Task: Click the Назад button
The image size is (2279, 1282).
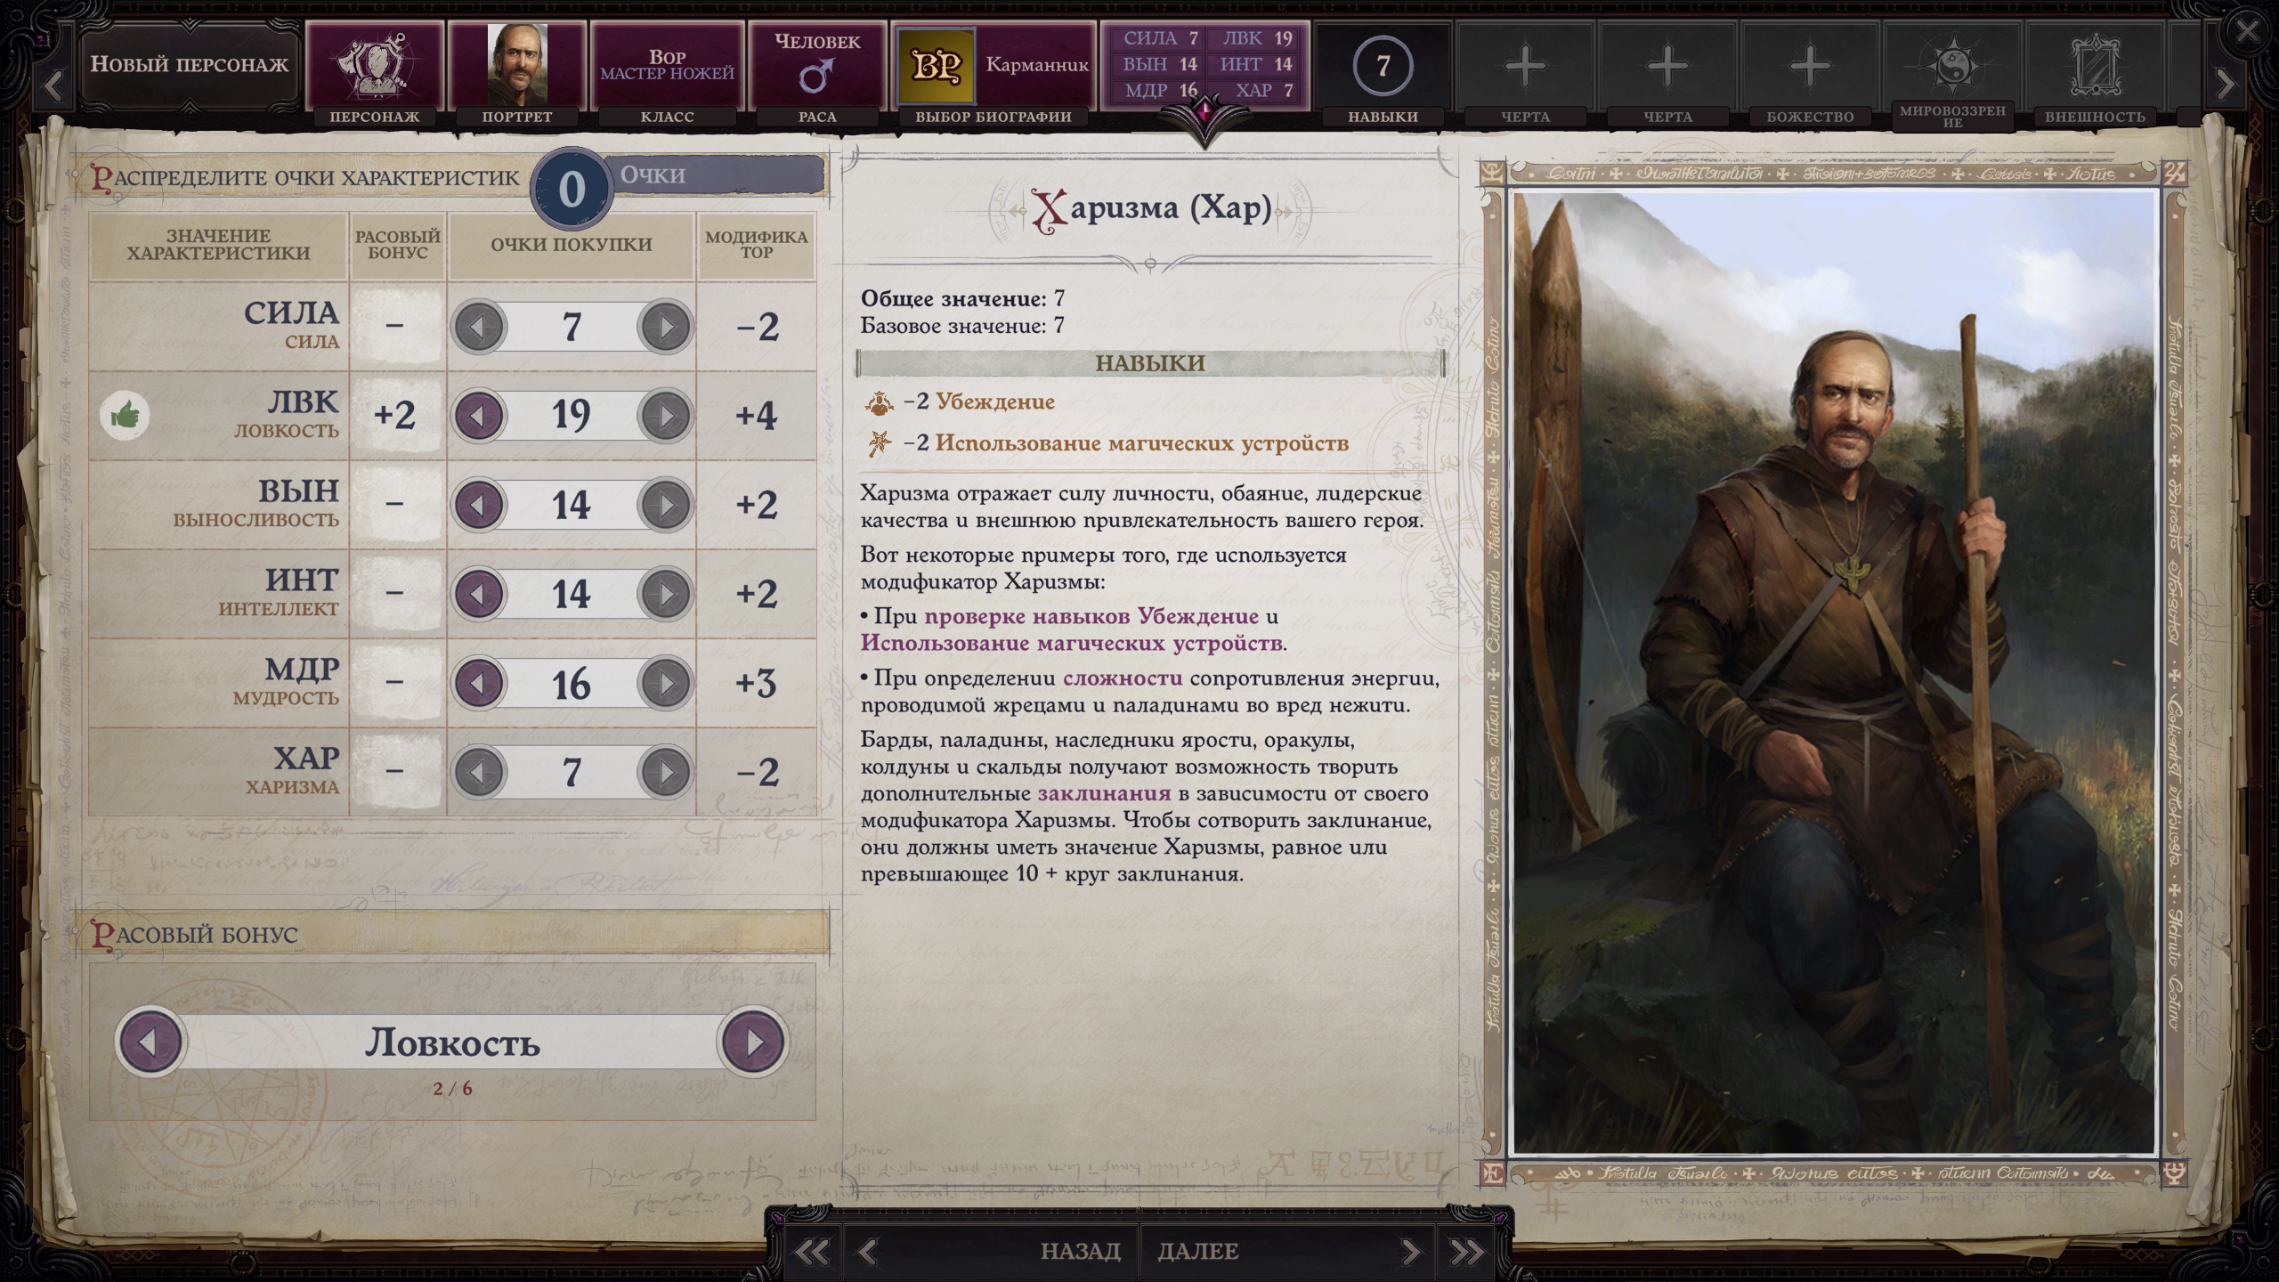Action: point(1081,1251)
